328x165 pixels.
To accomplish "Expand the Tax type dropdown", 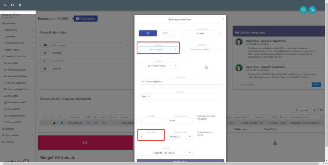I will [165, 153].
